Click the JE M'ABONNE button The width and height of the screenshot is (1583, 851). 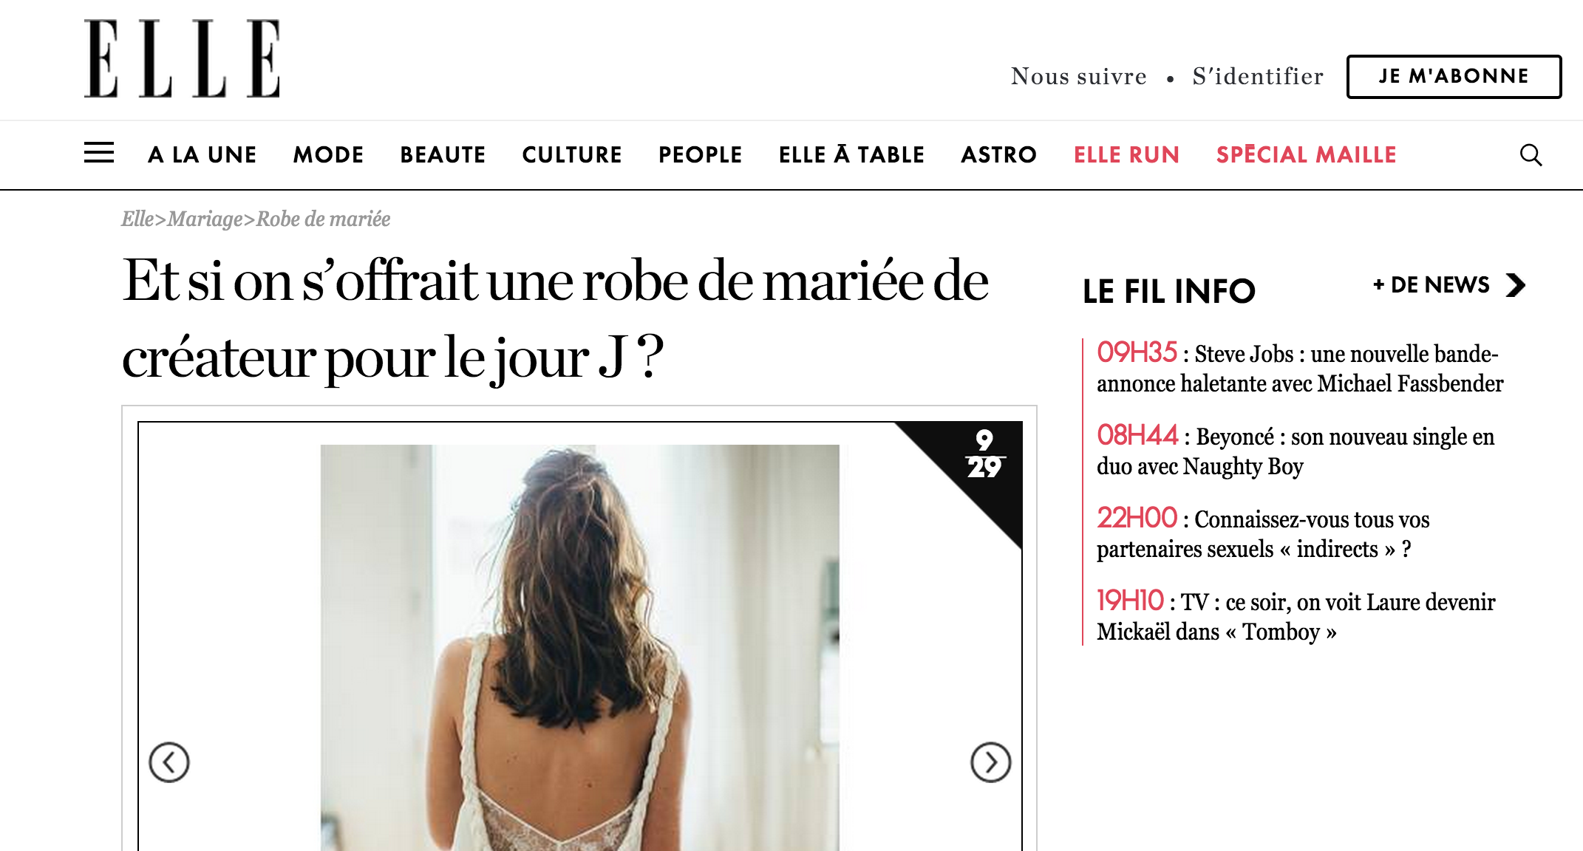[1454, 76]
